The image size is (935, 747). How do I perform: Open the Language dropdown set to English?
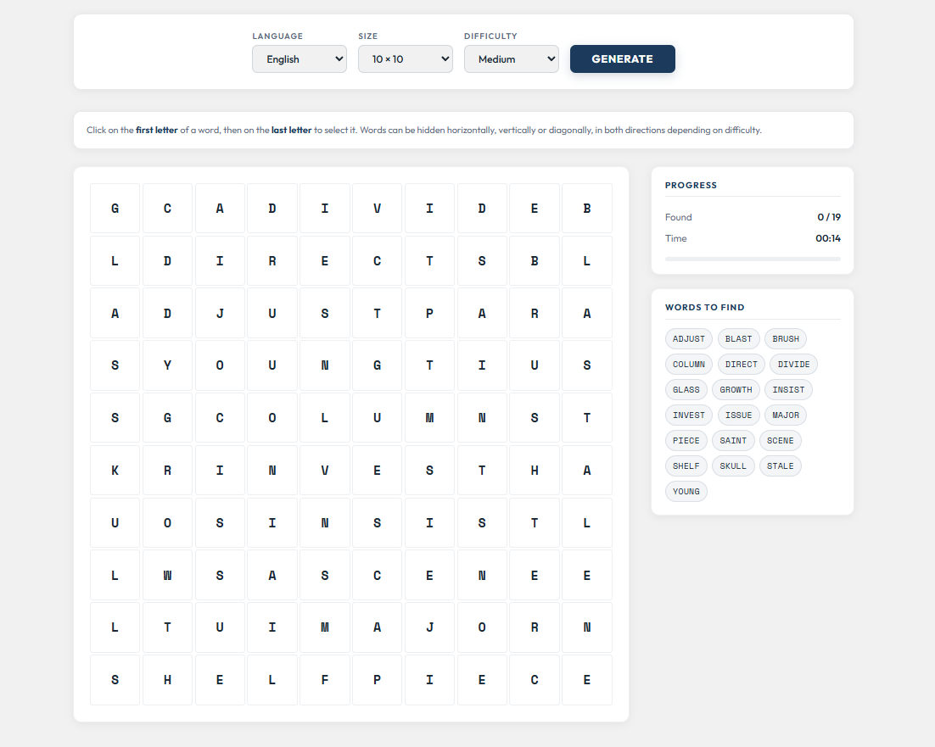click(299, 59)
